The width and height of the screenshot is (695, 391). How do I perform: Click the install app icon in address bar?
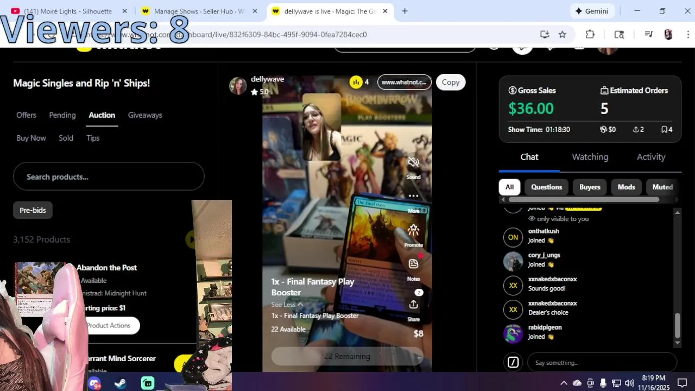pos(545,34)
